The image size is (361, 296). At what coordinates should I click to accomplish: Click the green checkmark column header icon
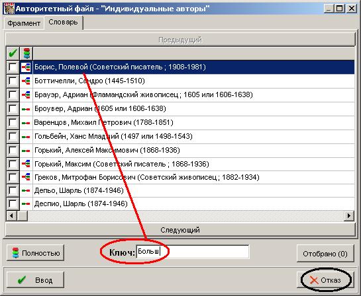[13, 54]
